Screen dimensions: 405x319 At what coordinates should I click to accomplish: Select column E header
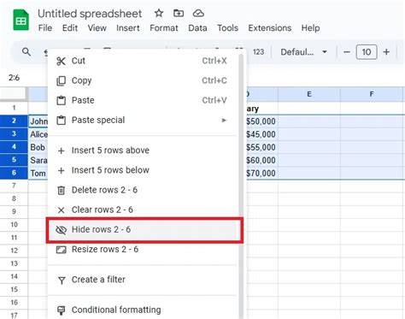click(x=309, y=94)
